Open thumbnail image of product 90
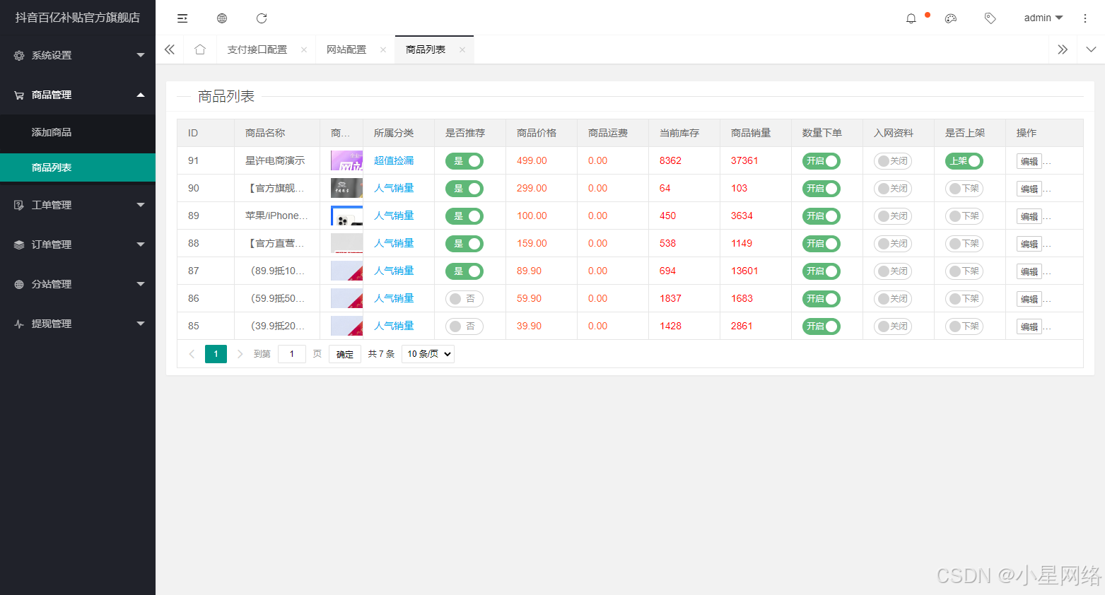 coord(346,188)
